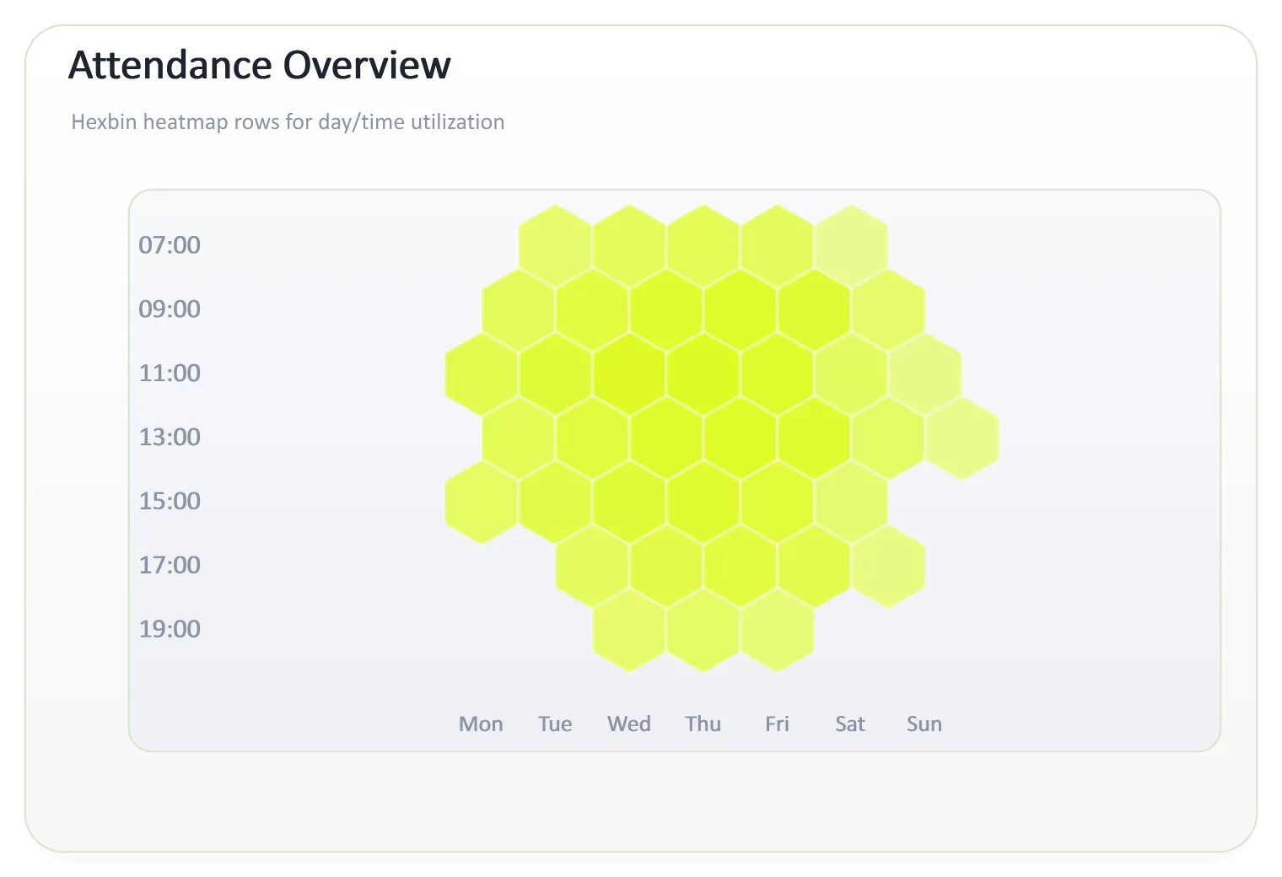1282x877 pixels.
Task: Click the 11:00 hex cell for Sat
Action: [x=851, y=374]
